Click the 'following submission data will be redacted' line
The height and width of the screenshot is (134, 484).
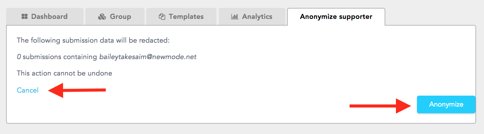93,40
